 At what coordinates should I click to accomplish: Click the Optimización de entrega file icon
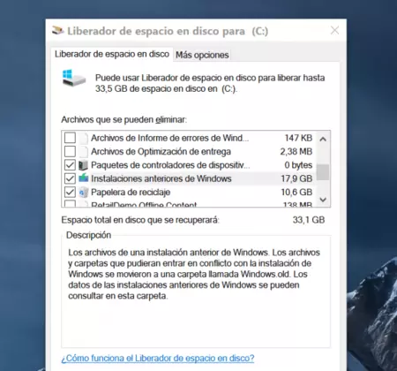[84, 152]
